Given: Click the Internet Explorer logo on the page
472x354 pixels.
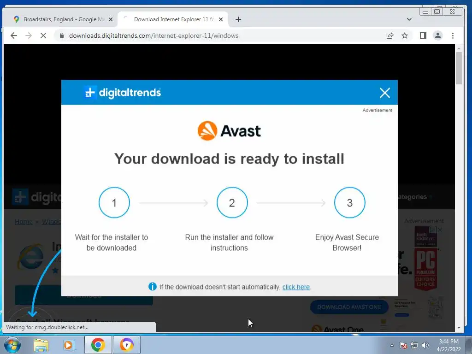Looking at the screenshot, I should [x=31, y=256].
